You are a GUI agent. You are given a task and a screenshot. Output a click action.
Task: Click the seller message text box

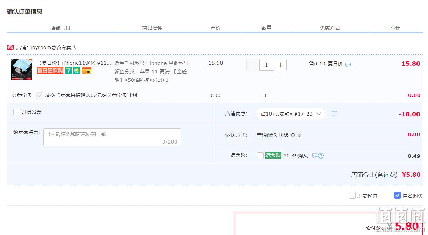click(x=112, y=137)
